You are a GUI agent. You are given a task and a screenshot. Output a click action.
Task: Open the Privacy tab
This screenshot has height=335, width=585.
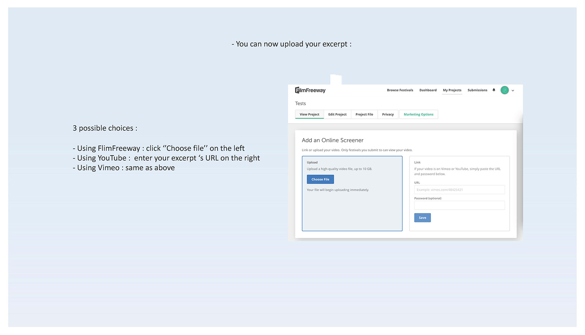[388, 114]
